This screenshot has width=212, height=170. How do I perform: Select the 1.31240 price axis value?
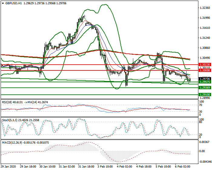pos(205,38)
